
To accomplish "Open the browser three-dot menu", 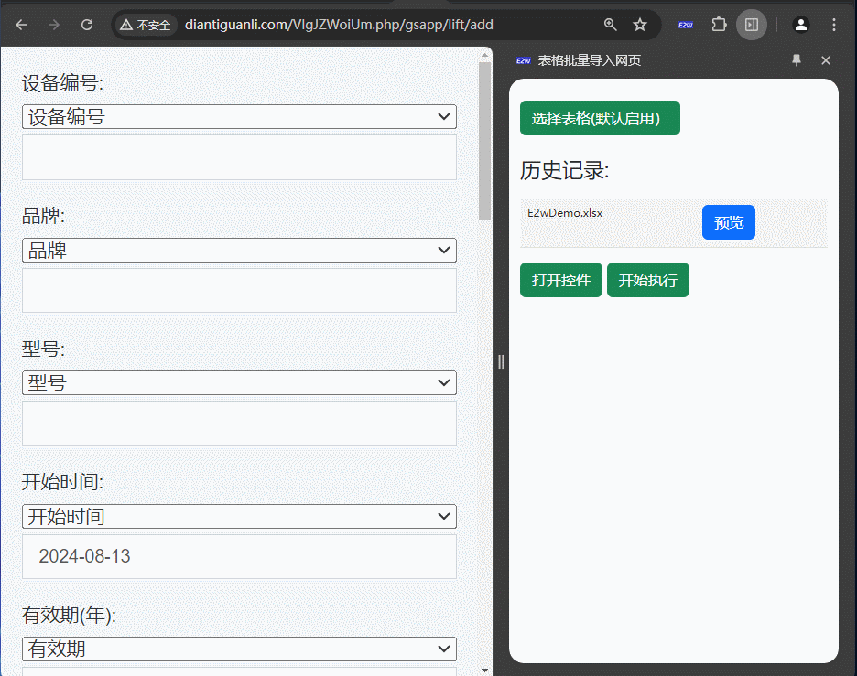I will (833, 25).
